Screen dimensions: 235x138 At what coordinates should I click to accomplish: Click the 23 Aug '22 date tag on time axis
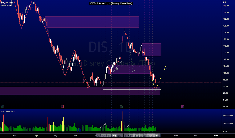click(129, 136)
